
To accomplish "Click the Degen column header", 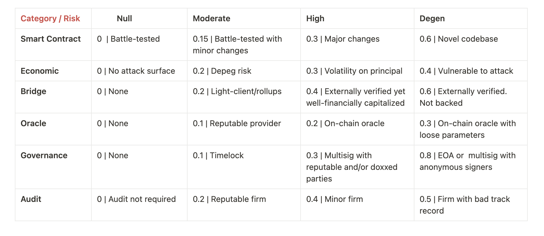I will 432,19.
